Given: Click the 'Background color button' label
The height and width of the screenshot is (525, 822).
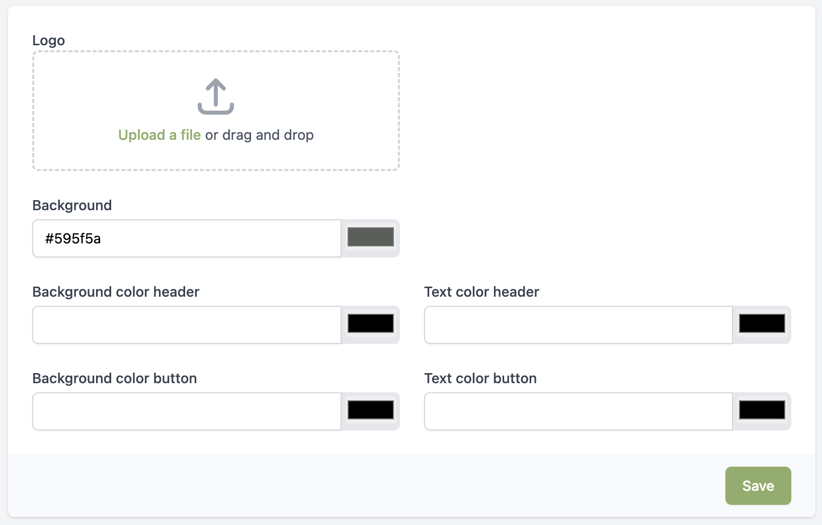Looking at the screenshot, I should click(x=115, y=378).
